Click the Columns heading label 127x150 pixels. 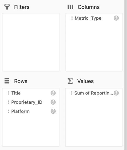(x=89, y=7)
